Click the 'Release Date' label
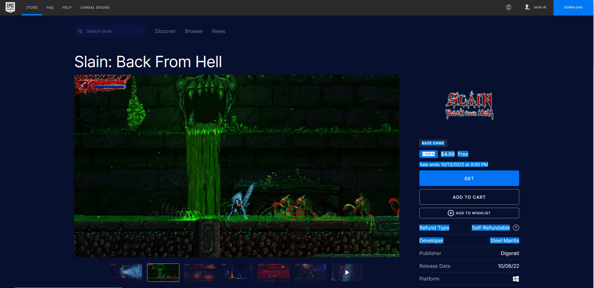 pos(435,266)
